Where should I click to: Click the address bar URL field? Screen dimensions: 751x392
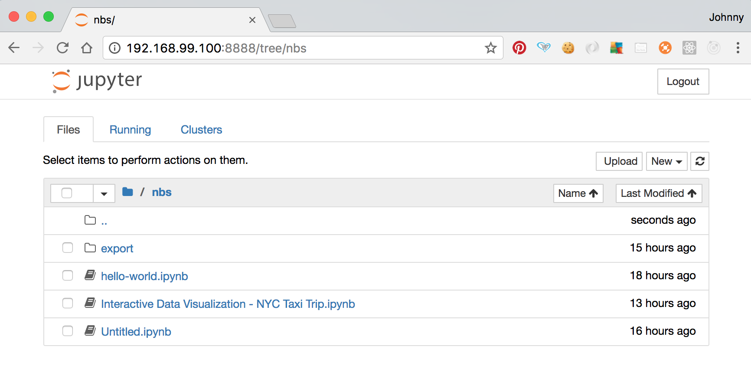303,48
